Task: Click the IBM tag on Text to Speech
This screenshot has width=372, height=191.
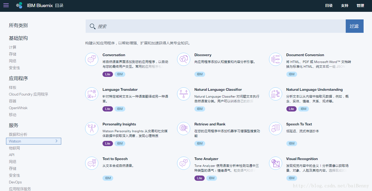Action: 108,178
